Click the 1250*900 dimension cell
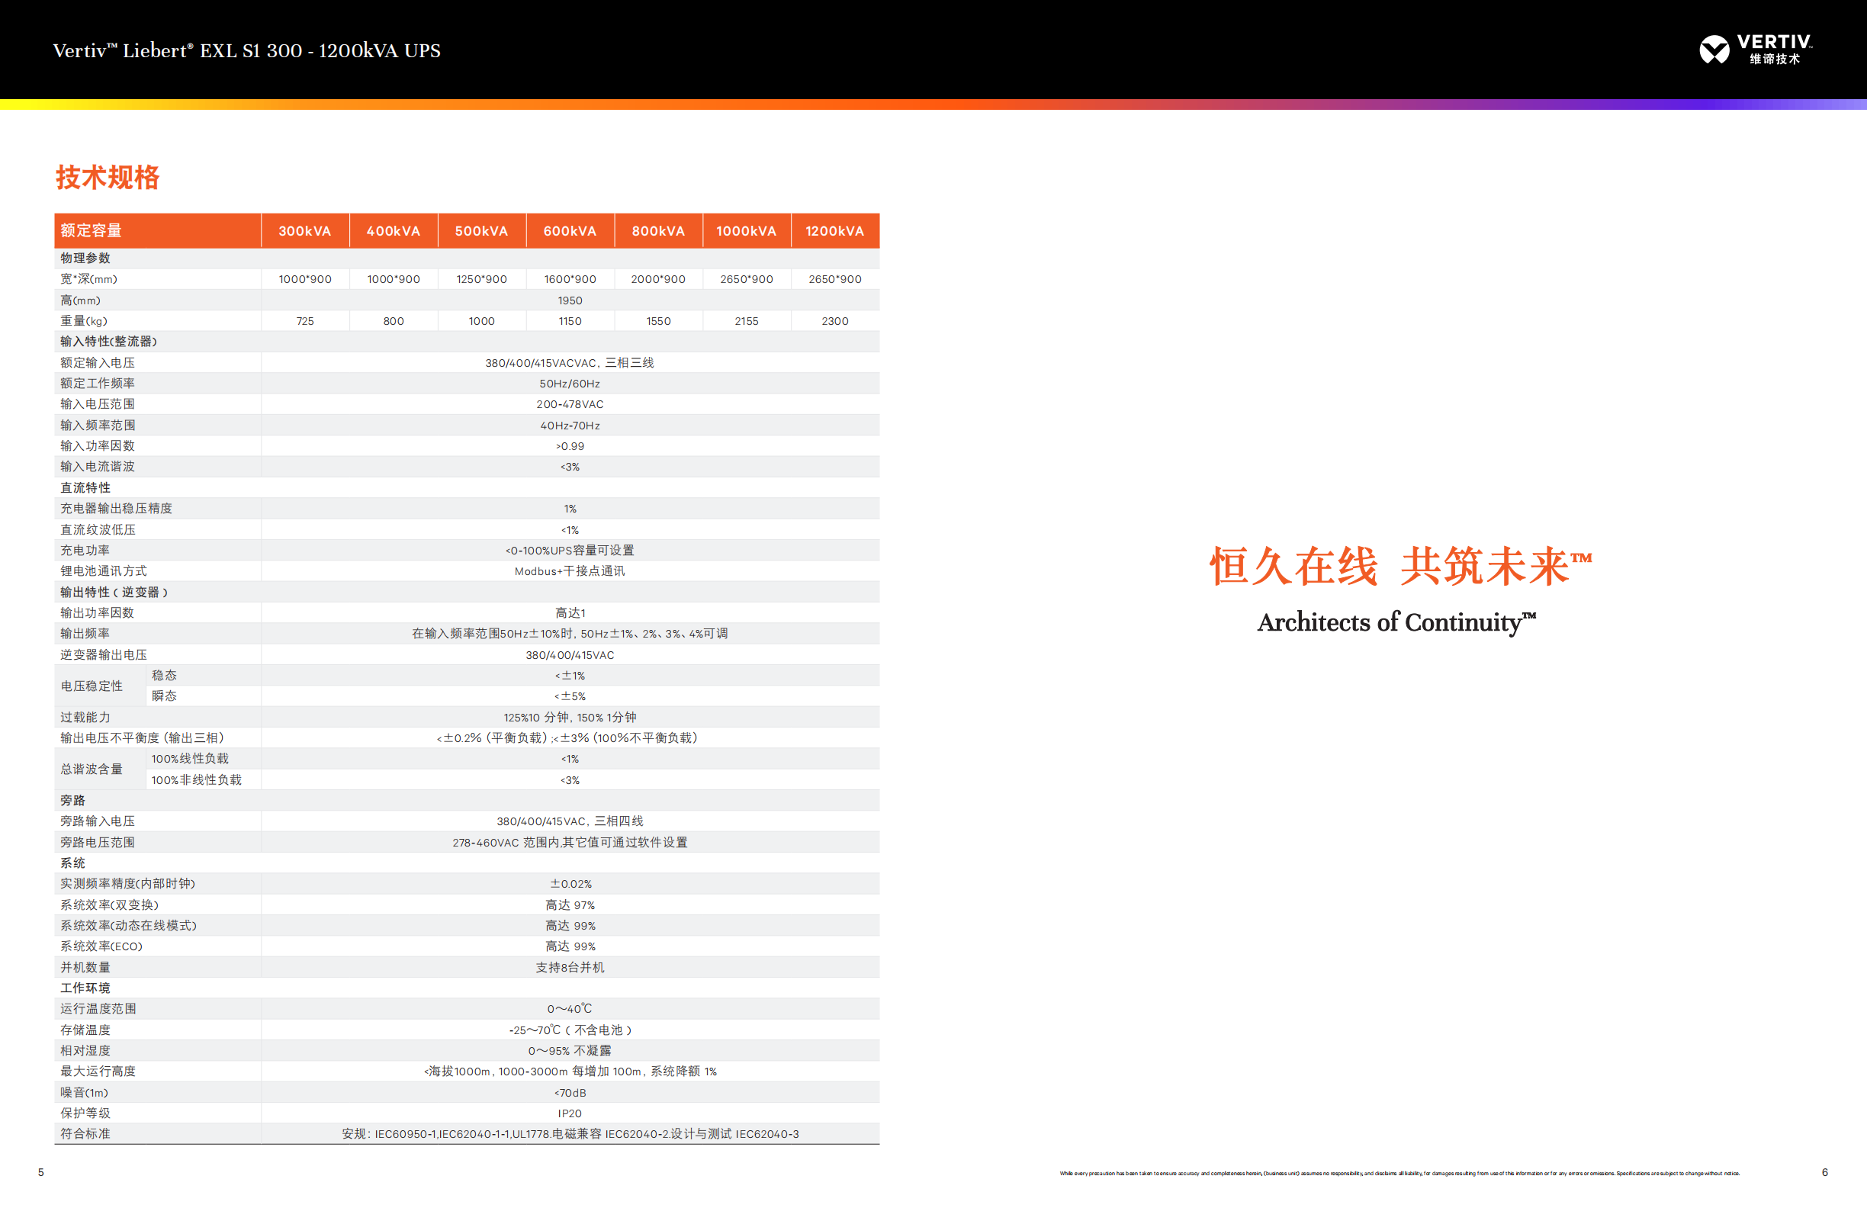 pyautogui.click(x=482, y=279)
